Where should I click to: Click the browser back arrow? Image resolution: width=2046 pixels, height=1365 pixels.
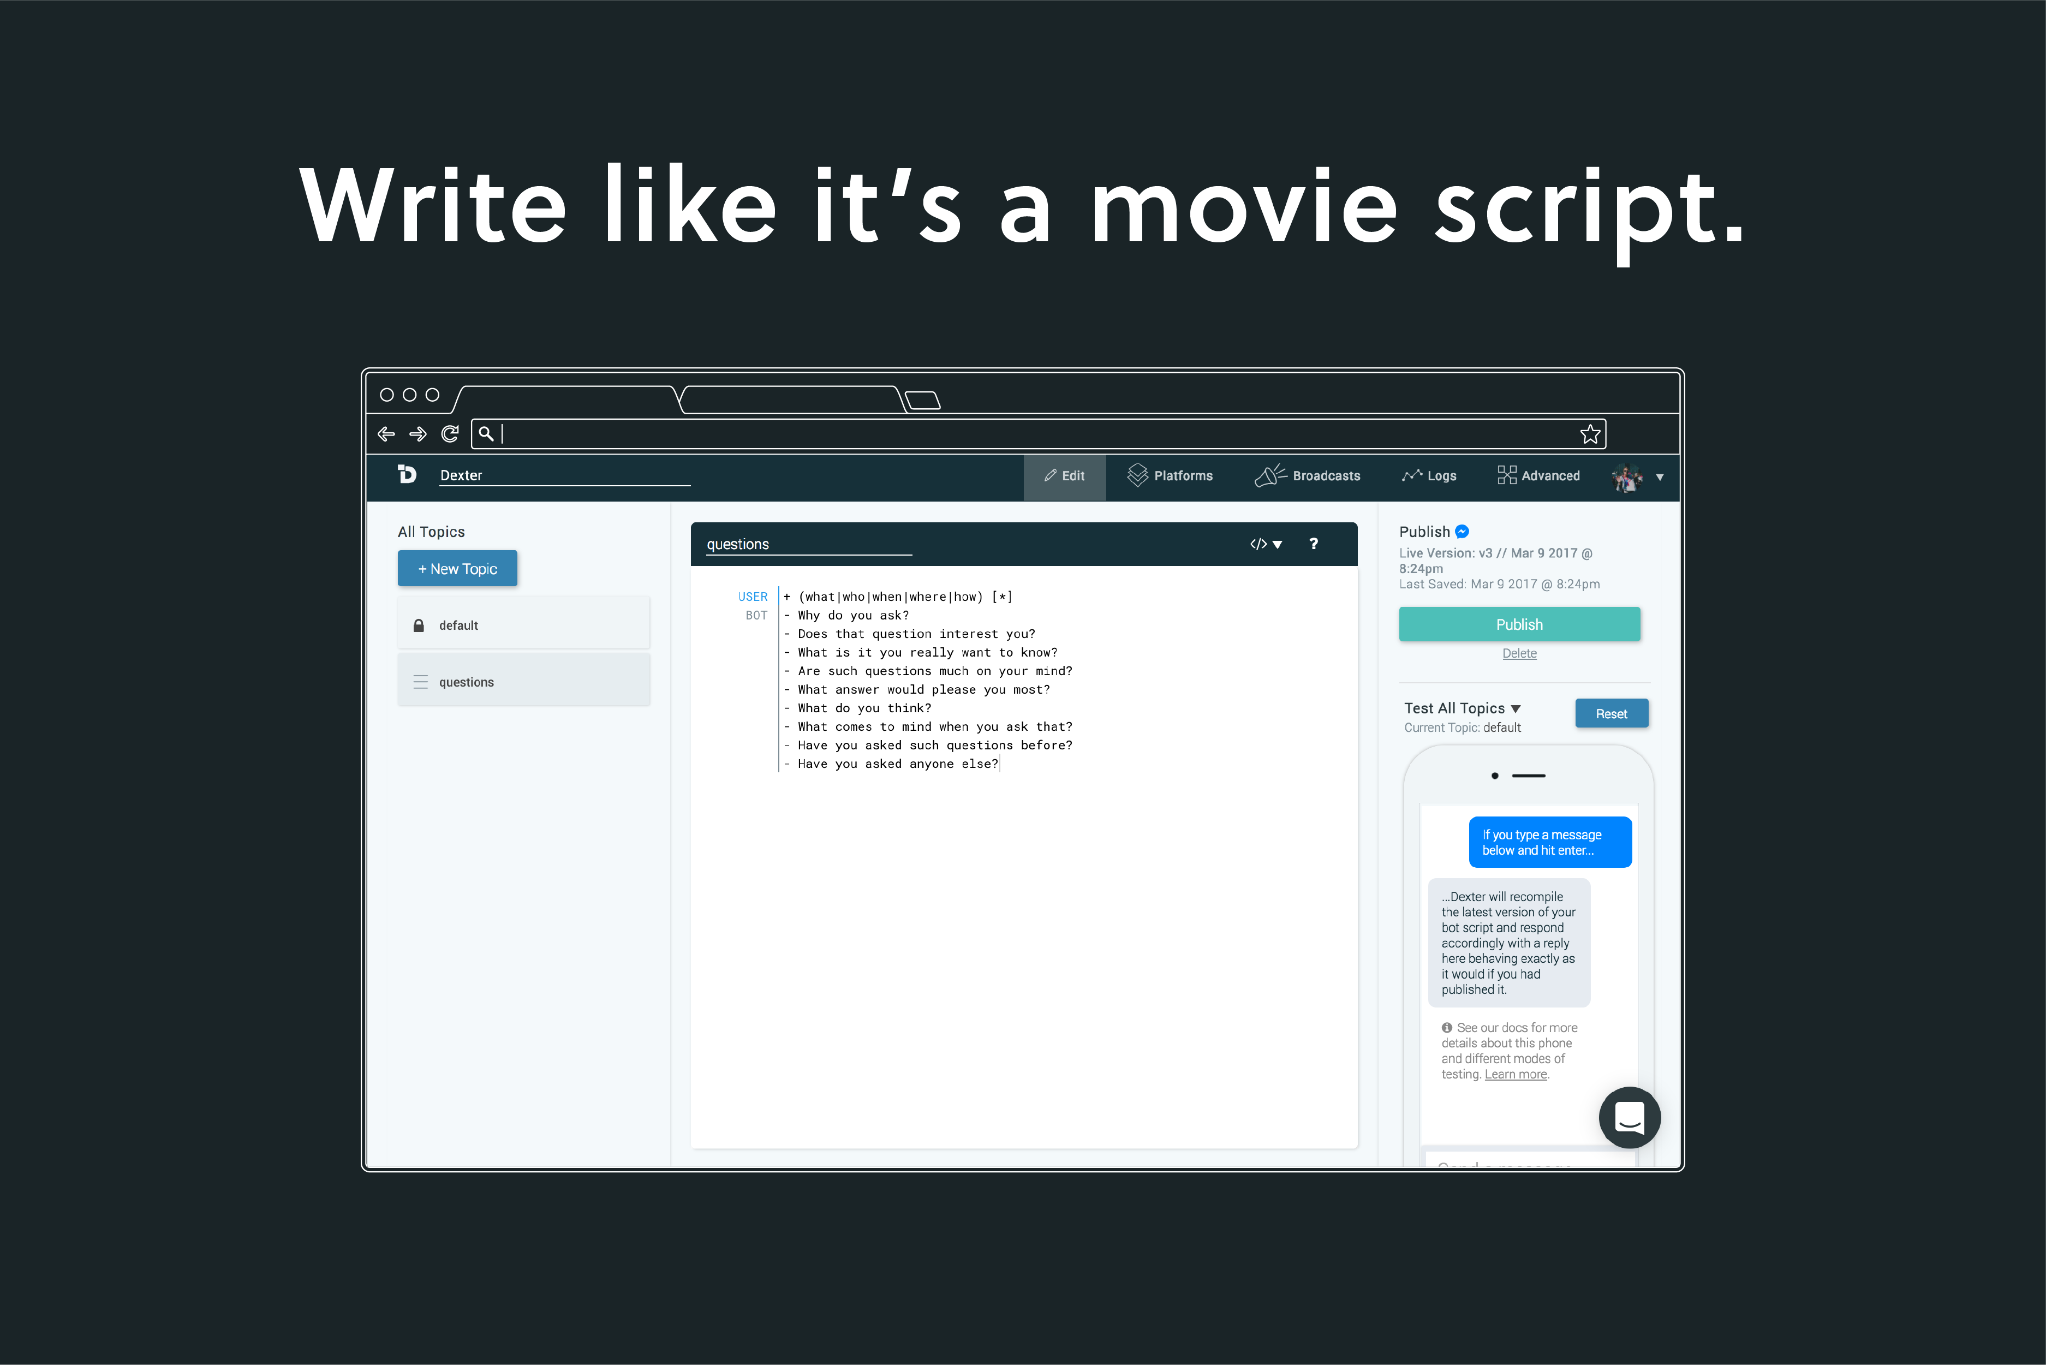[x=386, y=433]
